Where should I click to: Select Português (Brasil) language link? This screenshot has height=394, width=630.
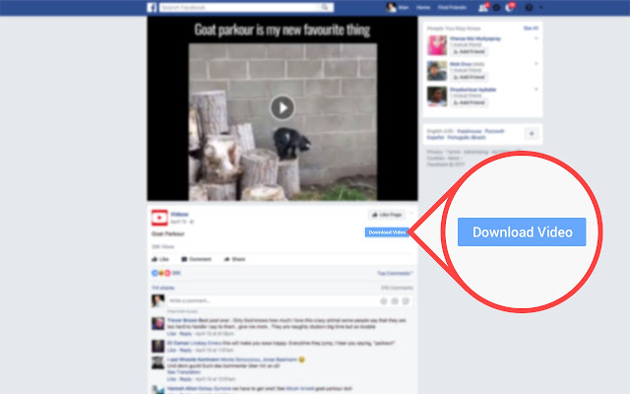(467, 138)
